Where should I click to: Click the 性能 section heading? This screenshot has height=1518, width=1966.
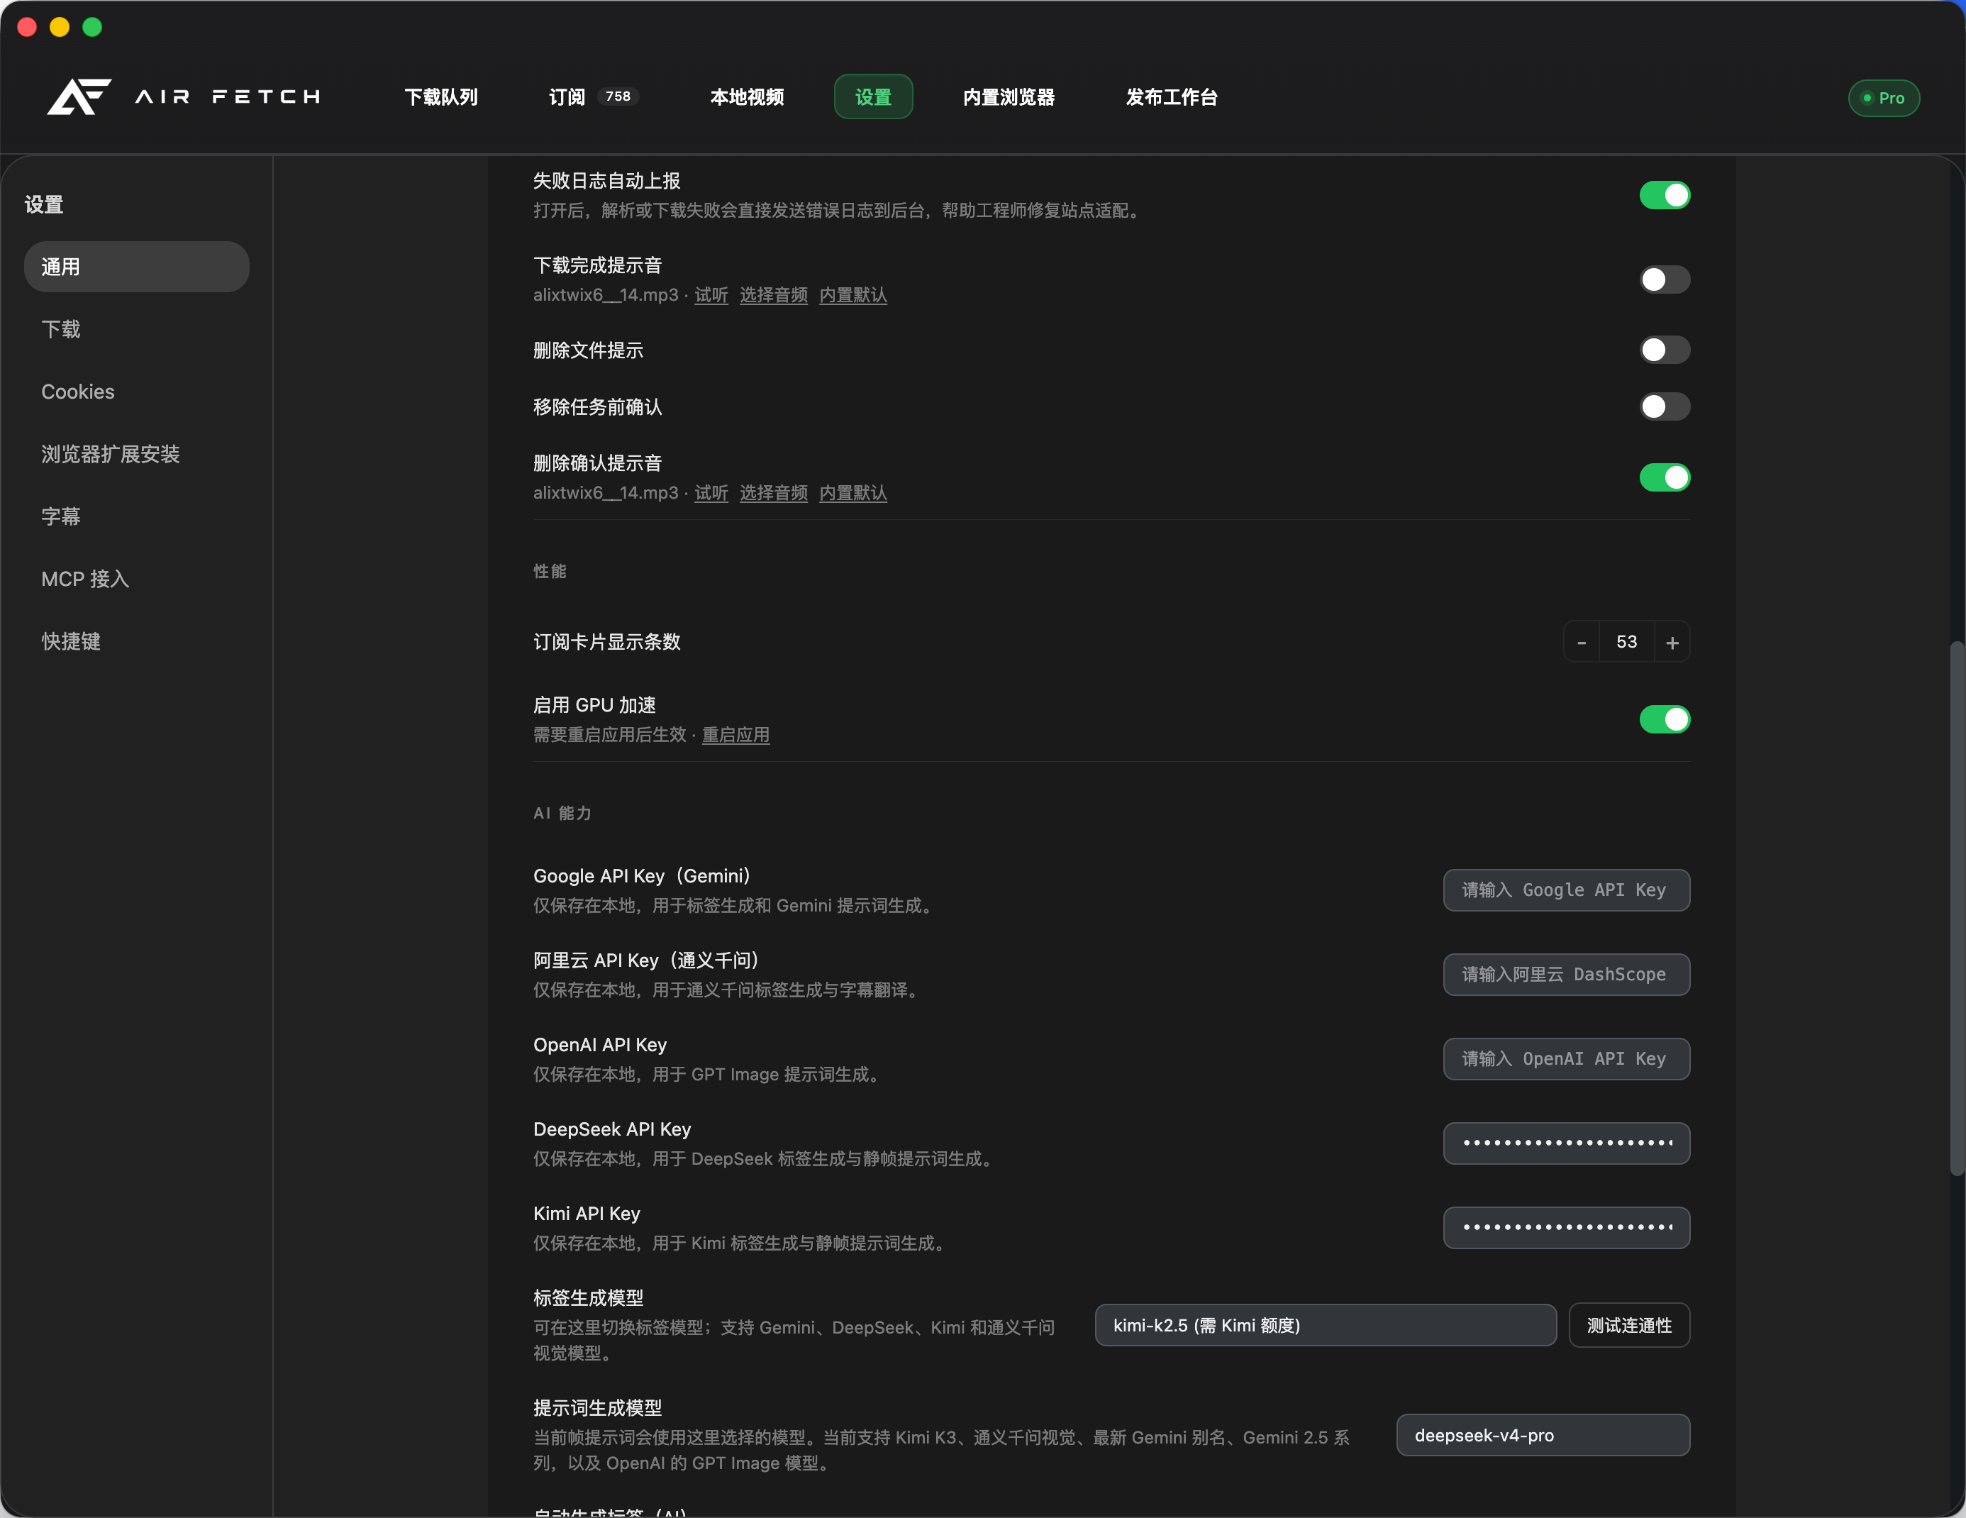(x=549, y=571)
